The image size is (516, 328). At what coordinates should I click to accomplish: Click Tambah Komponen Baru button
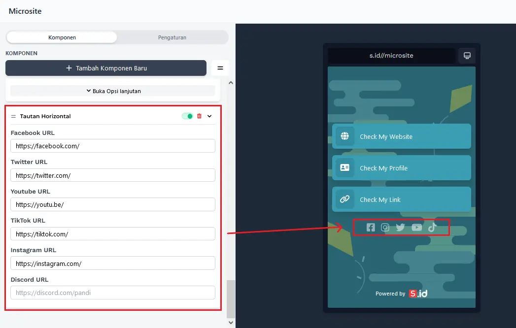106,68
